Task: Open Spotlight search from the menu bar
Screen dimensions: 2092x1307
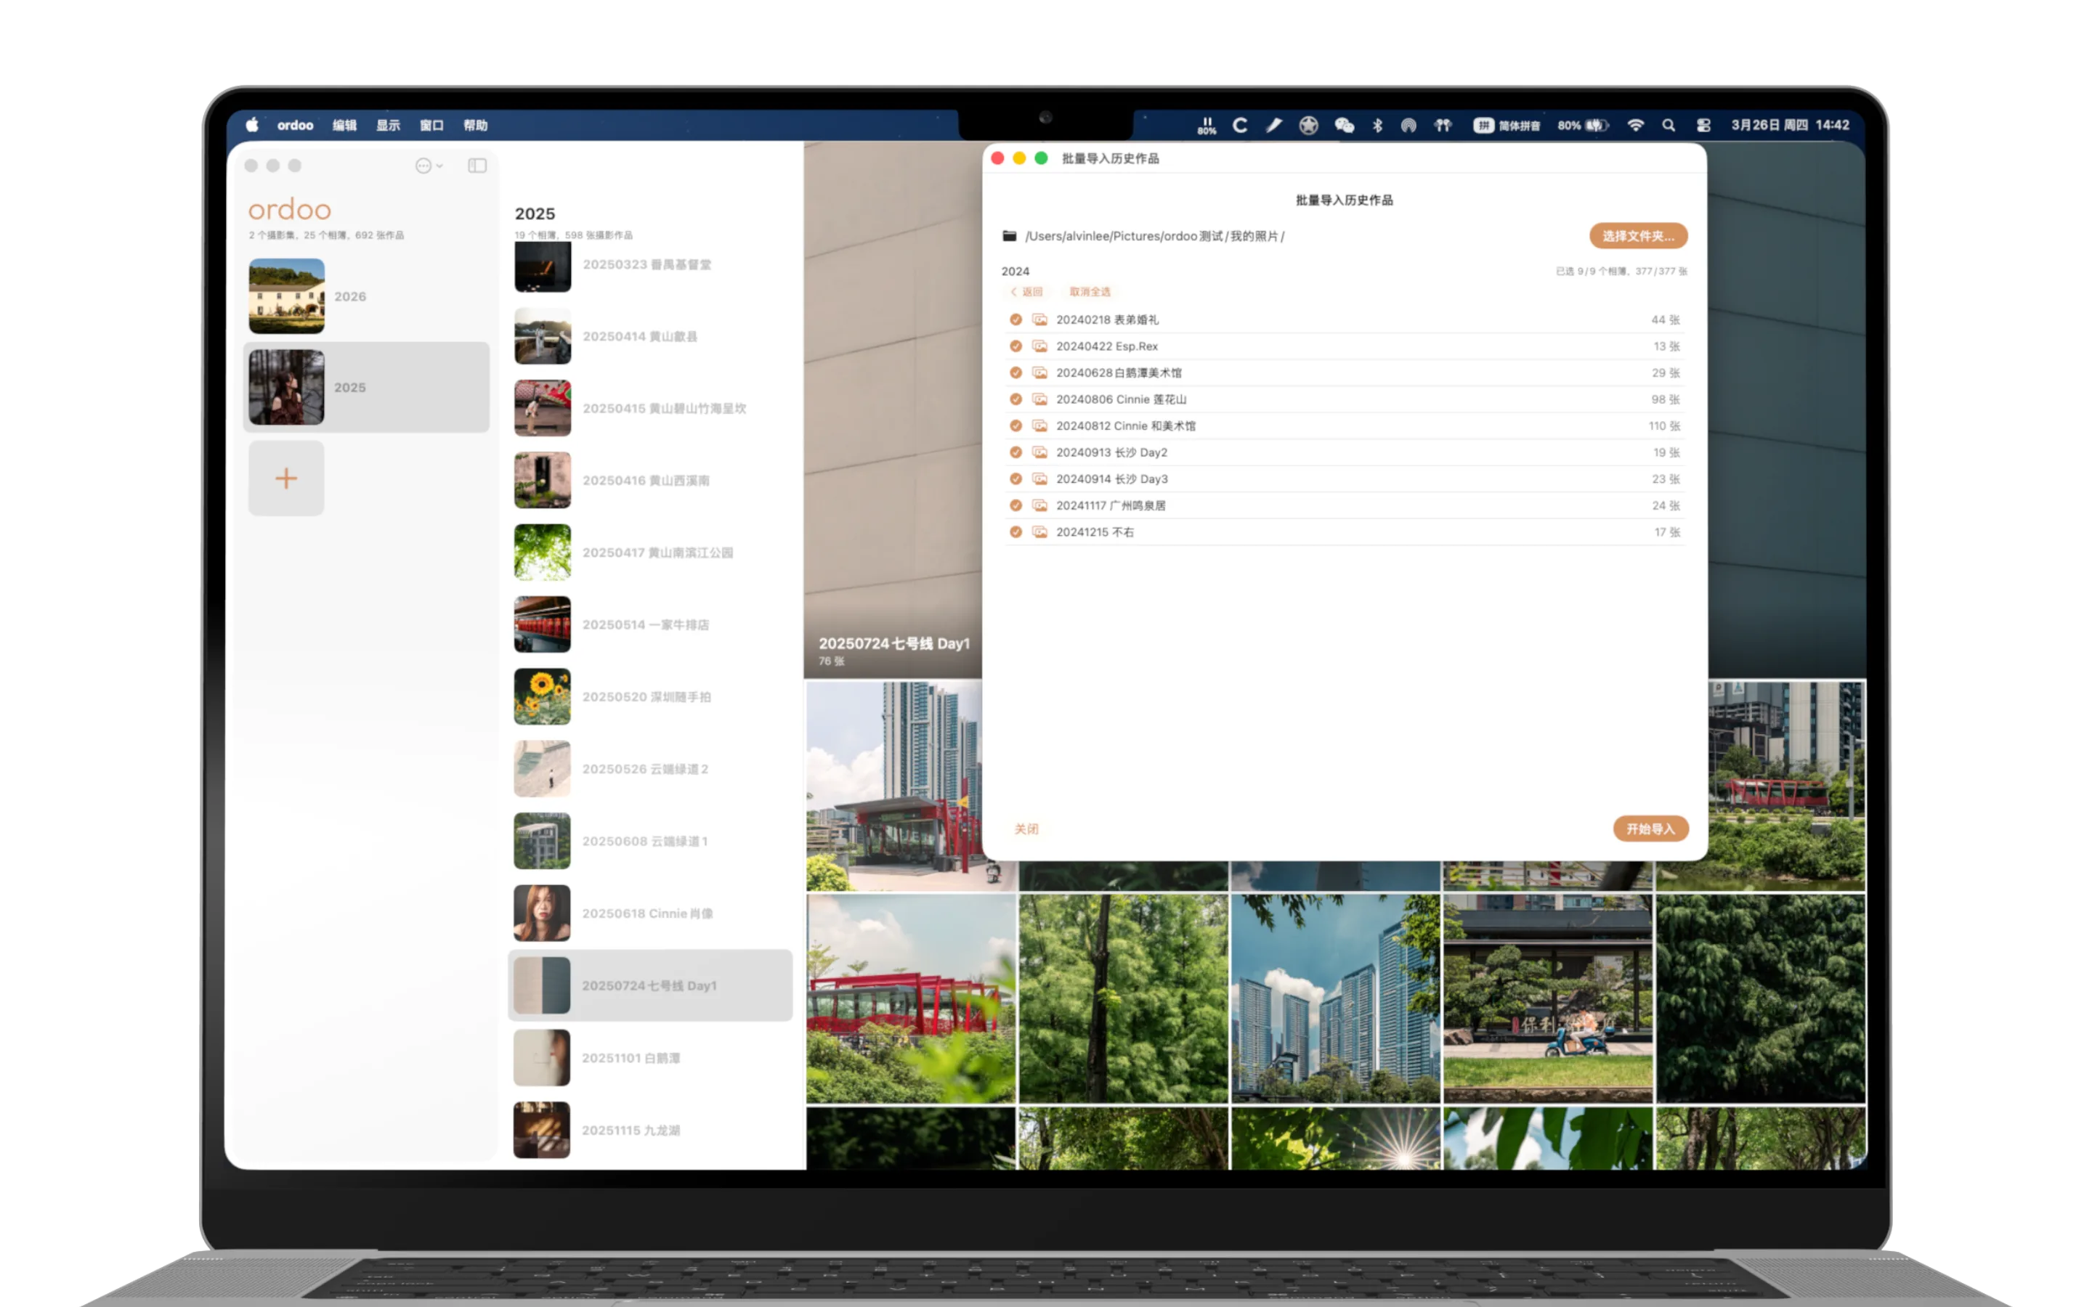Action: (1668, 124)
